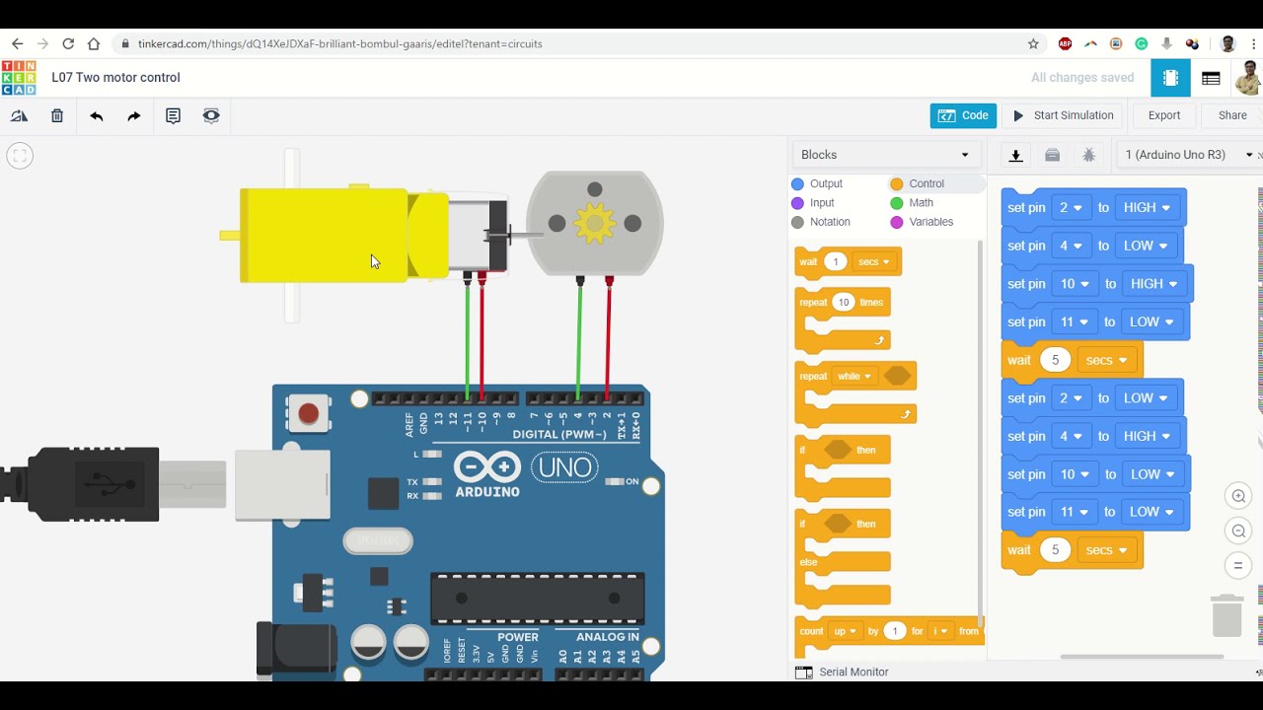Open LOW dropdown in set pin 10 block

(x=1152, y=474)
